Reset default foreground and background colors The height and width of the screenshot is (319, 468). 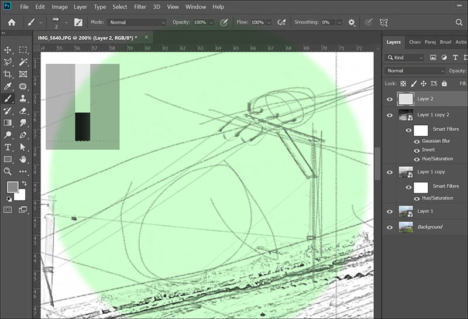(x=9, y=199)
